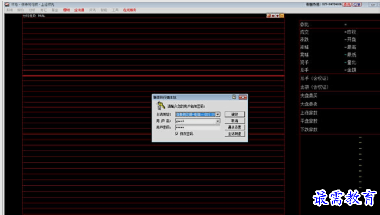This screenshot has height=215, width=380.
Task: Open 通讯设置 communication settings
Action: coord(234,128)
